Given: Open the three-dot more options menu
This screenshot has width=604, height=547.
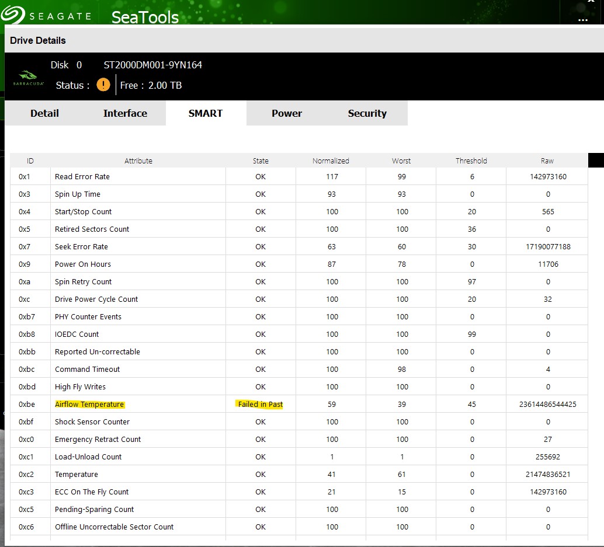Looking at the screenshot, I should click(582, 20).
